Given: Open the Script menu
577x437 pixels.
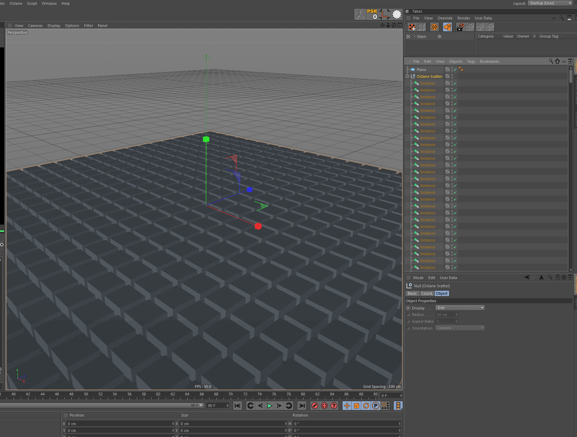Looking at the screenshot, I should point(32,3).
